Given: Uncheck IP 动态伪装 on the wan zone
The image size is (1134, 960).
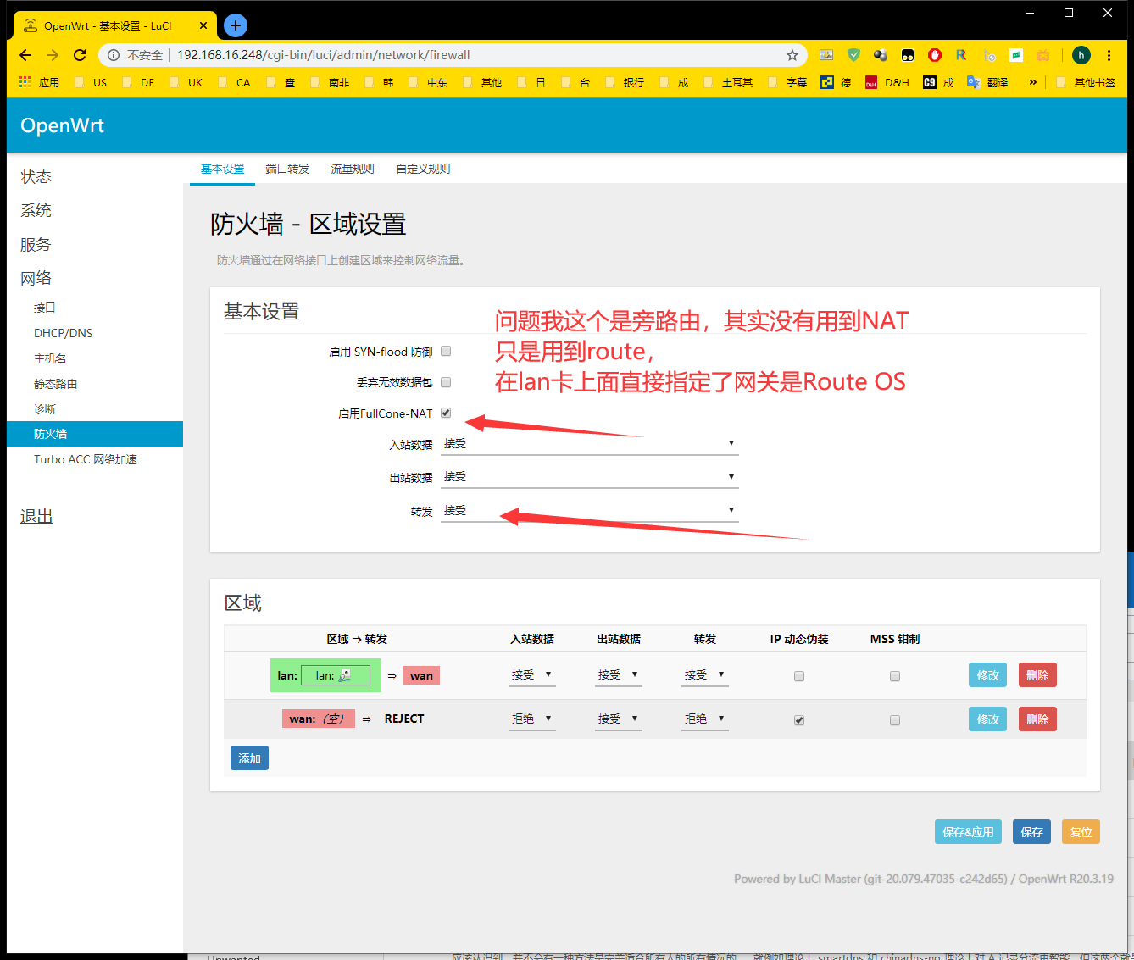Looking at the screenshot, I should 798,719.
